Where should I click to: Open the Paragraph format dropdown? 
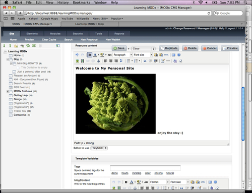tap(122, 55)
